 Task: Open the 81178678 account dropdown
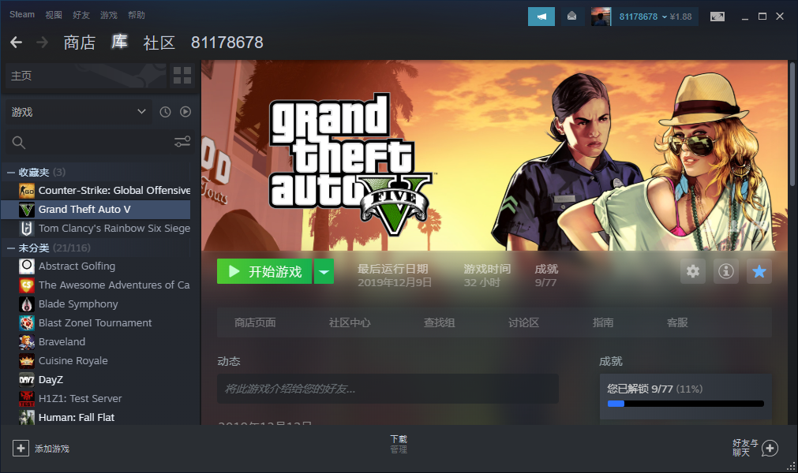642,16
